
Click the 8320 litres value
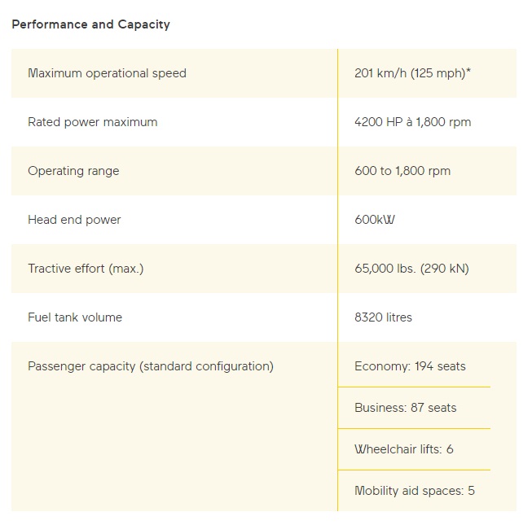384,317
